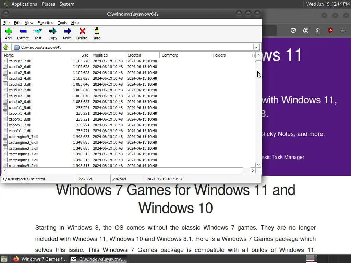Click the Copy toolbar icon
This screenshot has height=263, width=351.
point(53,31)
